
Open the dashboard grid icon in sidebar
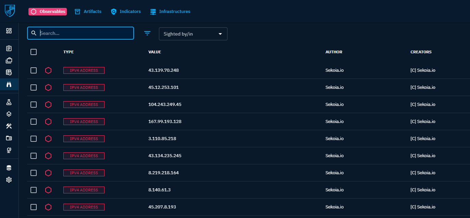point(9,31)
